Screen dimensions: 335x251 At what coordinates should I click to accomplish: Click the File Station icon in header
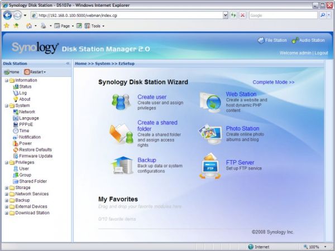(x=261, y=40)
